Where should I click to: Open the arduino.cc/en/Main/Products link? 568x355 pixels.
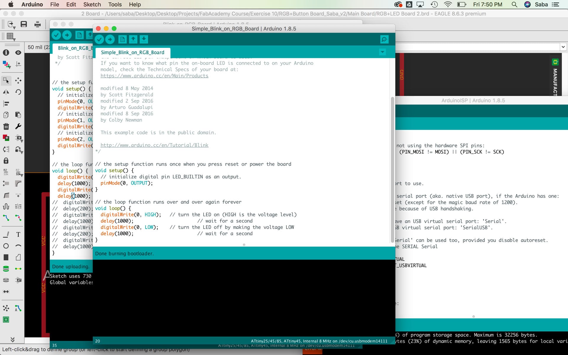(x=154, y=76)
